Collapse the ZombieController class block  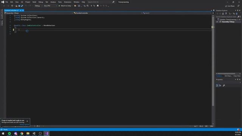pos(14,25)
